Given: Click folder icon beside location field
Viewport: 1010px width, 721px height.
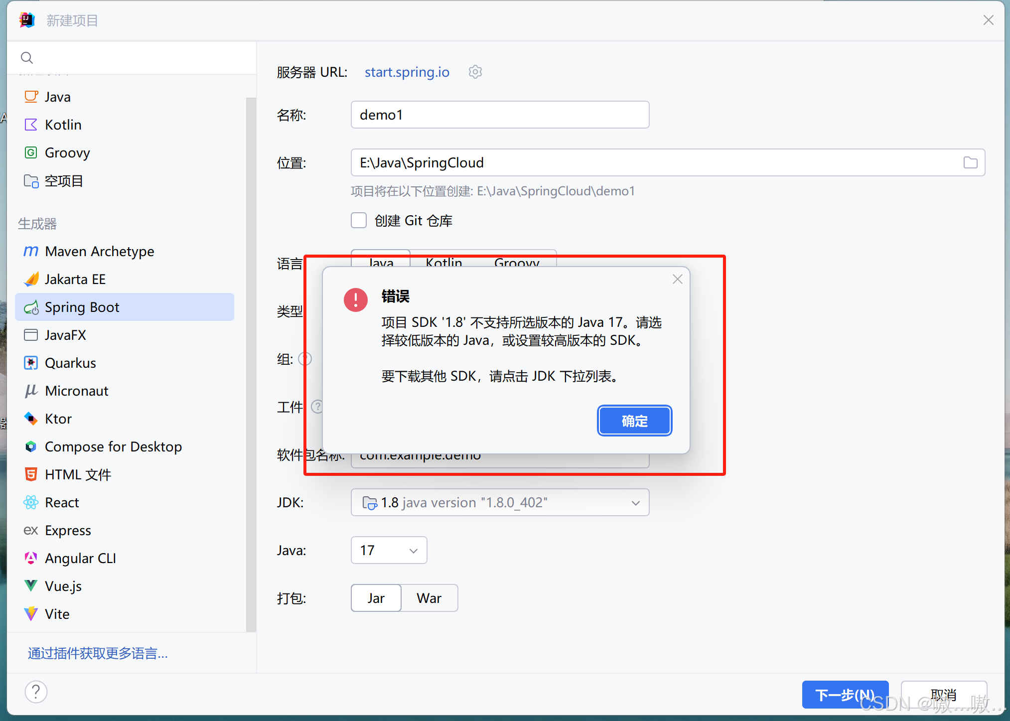Looking at the screenshot, I should coord(970,162).
